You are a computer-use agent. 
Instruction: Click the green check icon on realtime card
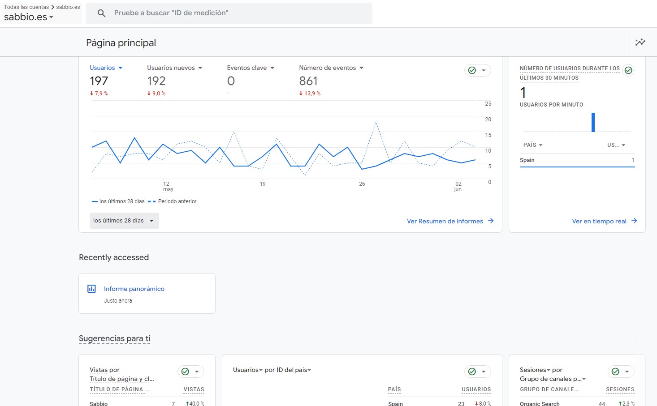click(628, 70)
